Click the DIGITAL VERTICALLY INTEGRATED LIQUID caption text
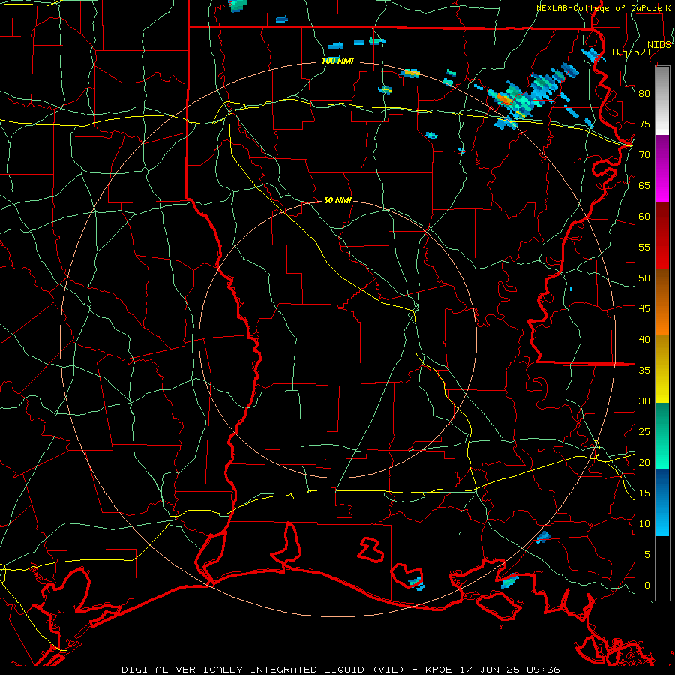The height and width of the screenshot is (675, 675). click(263, 670)
